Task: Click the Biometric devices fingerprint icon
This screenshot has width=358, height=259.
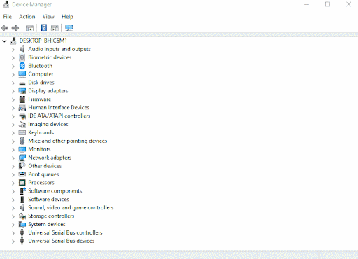Action: tap(22, 57)
